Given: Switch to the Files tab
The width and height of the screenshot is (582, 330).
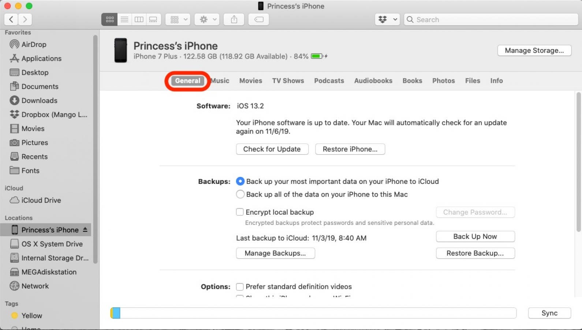Looking at the screenshot, I should [473, 81].
